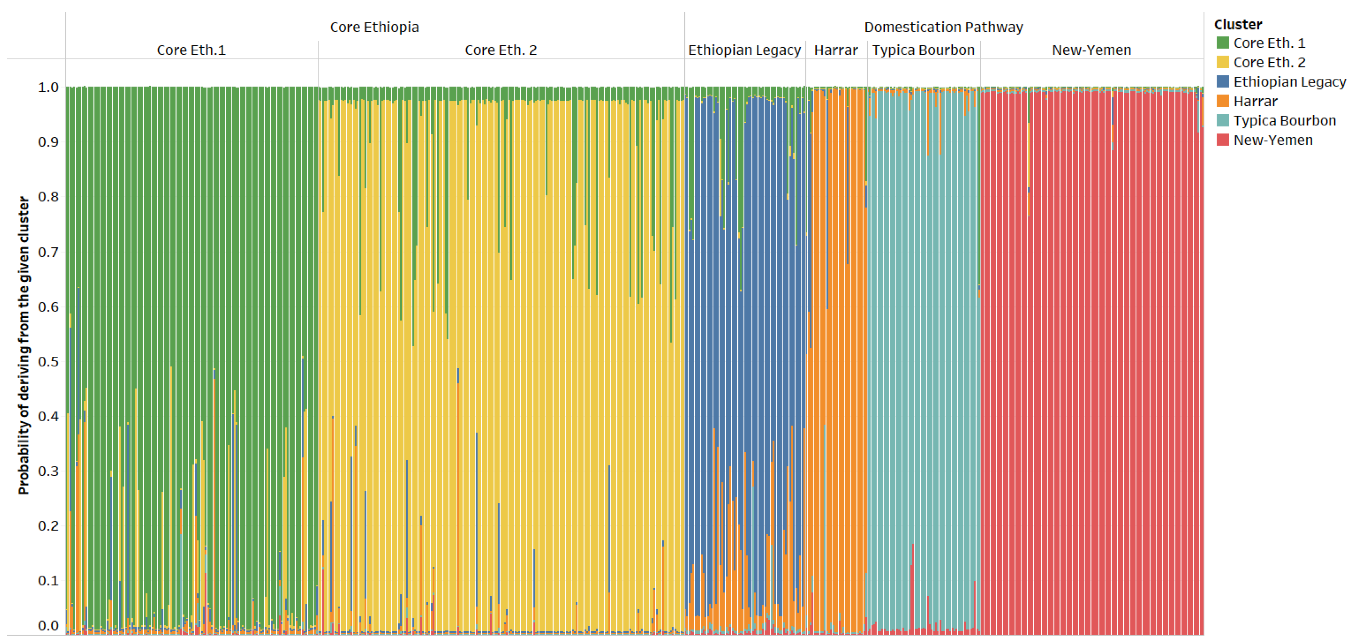
Task: Click the Typica Bourbon legend text label
Action: click(x=1284, y=121)
